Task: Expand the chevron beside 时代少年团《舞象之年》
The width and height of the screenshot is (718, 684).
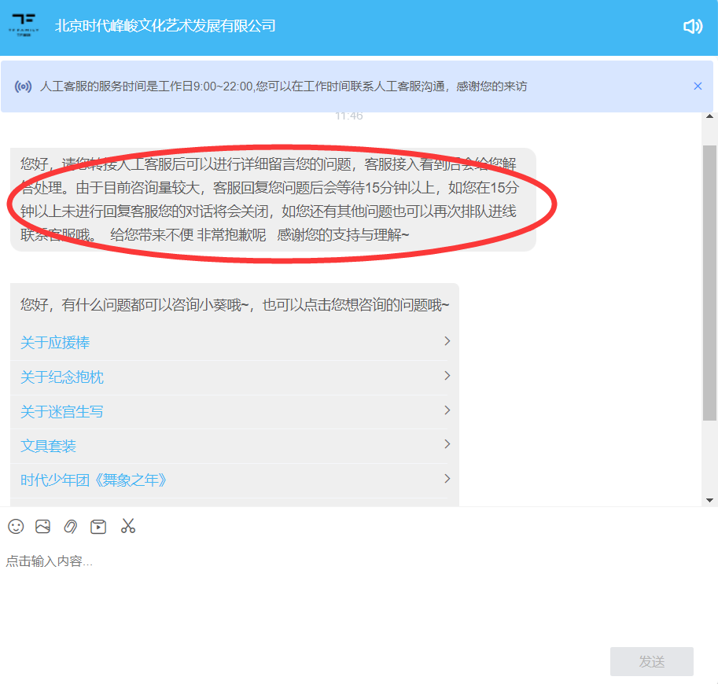Action: (447, 479)
